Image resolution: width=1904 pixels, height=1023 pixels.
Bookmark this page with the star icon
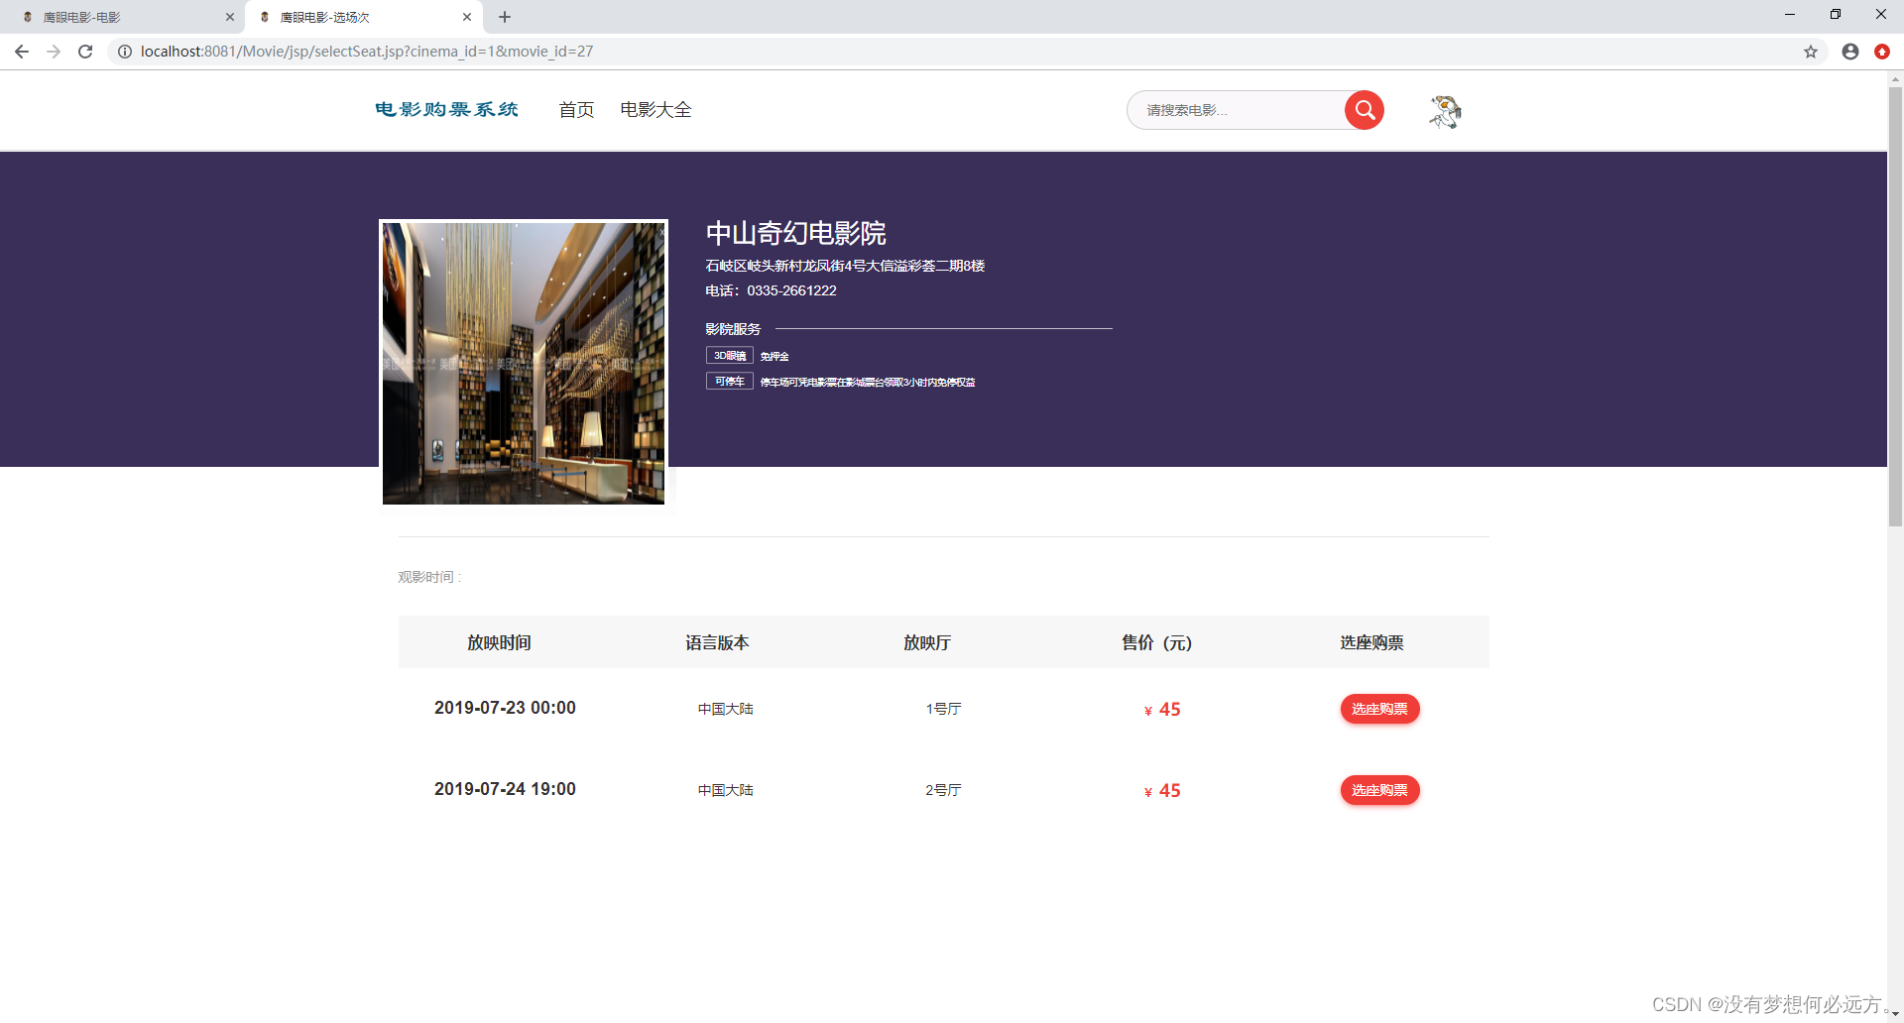tap(1811, 52)
